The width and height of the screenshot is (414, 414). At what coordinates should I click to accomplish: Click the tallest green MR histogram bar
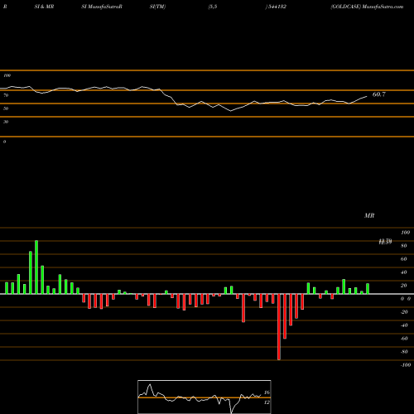pos(36,267)
